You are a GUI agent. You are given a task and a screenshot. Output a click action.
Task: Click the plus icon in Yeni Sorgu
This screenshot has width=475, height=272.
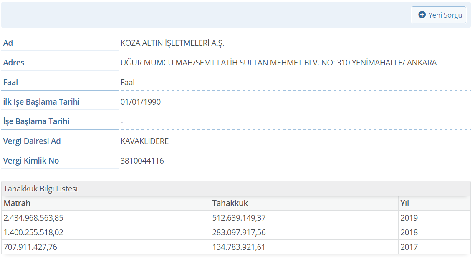422,15
